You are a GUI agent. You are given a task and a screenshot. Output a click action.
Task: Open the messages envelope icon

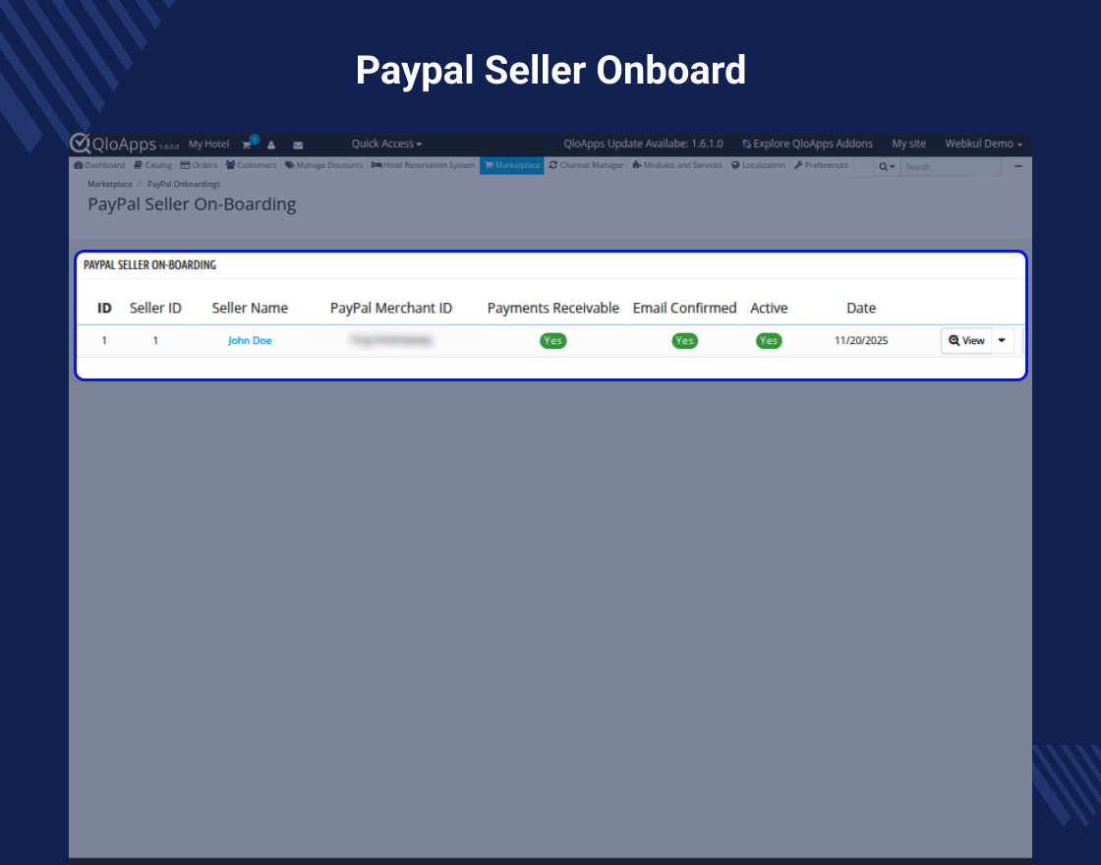297,144
